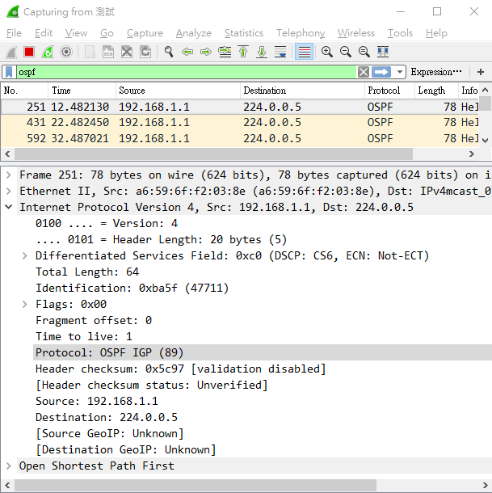Sort by the Protocol column header
This screenshot has width=492, height=493.
[x=389, y=91]
